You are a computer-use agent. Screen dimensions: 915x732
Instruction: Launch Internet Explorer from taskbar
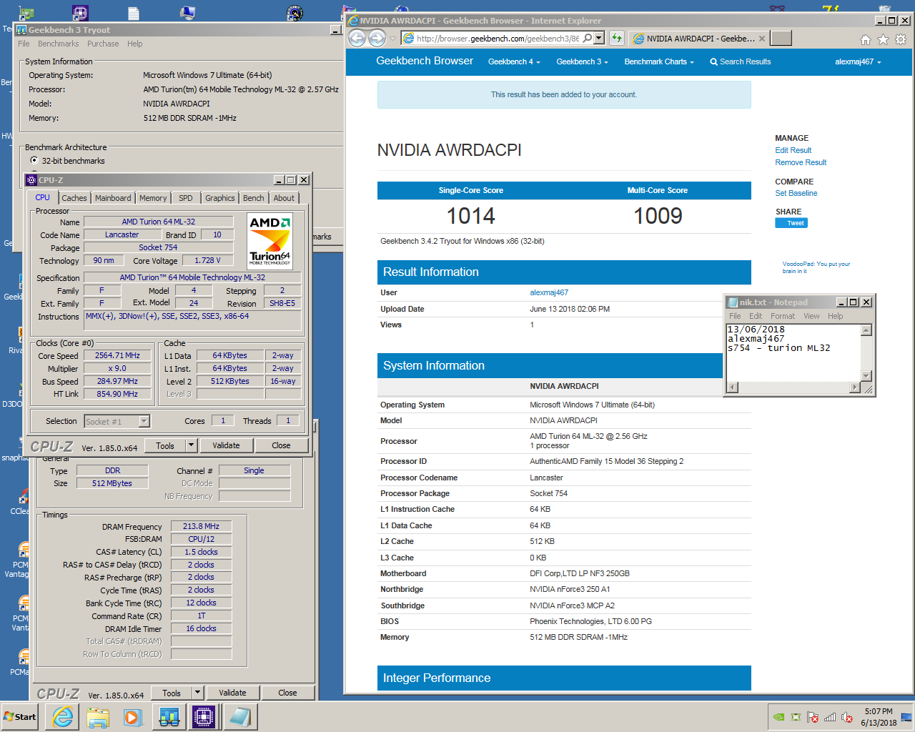coord(63,717)
